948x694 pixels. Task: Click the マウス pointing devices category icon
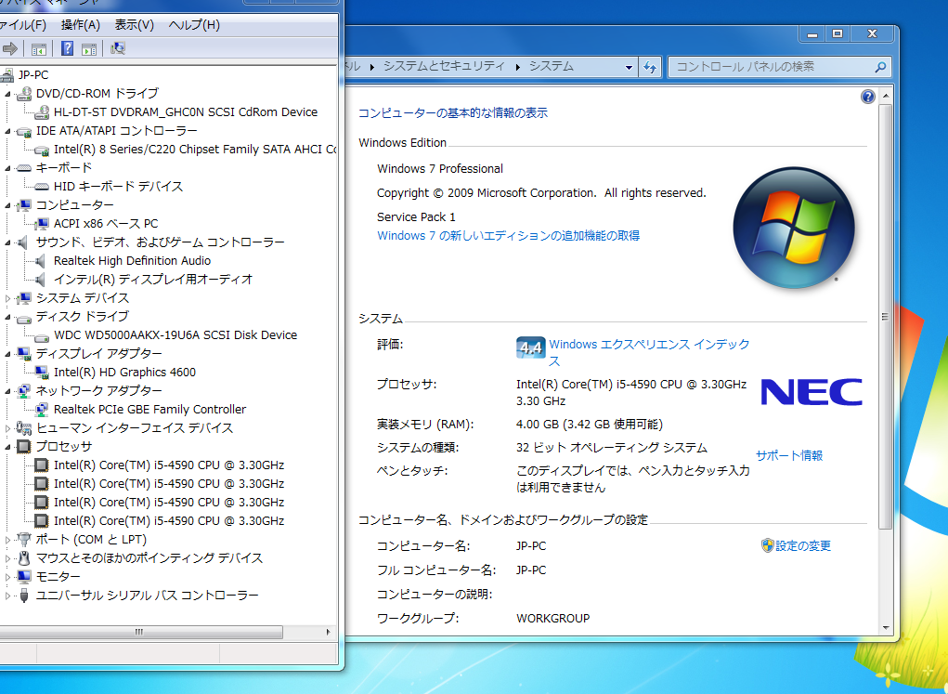24,557
